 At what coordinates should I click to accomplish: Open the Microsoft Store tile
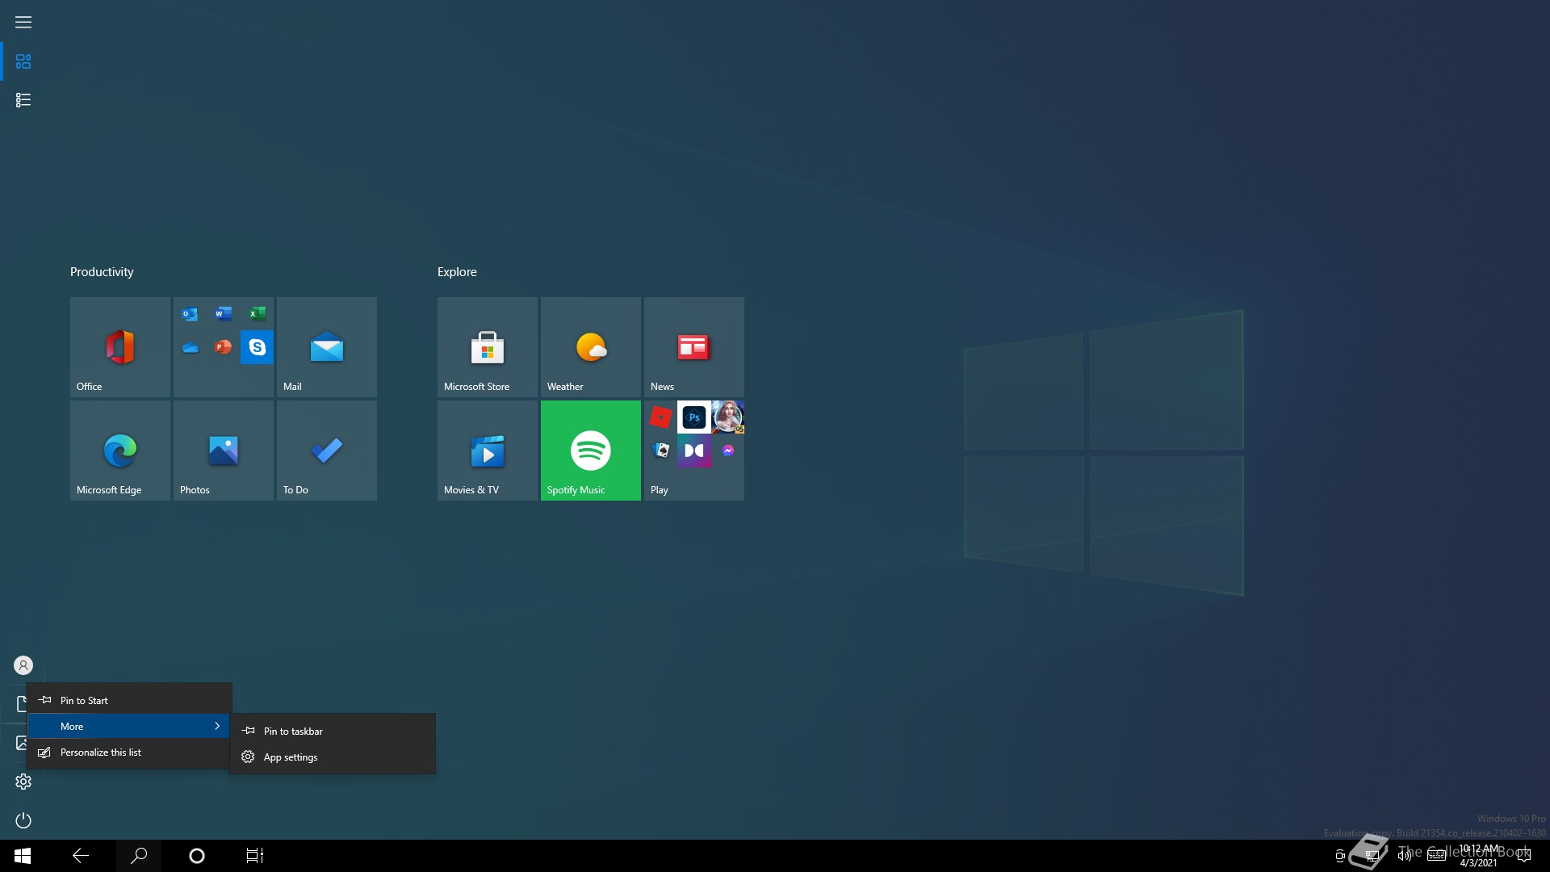pyautogui.click(x=487, y=347)
